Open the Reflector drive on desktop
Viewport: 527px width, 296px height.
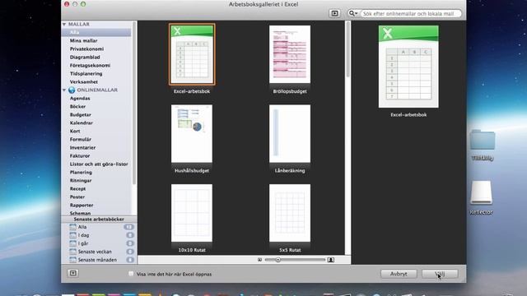click(481, 193)
